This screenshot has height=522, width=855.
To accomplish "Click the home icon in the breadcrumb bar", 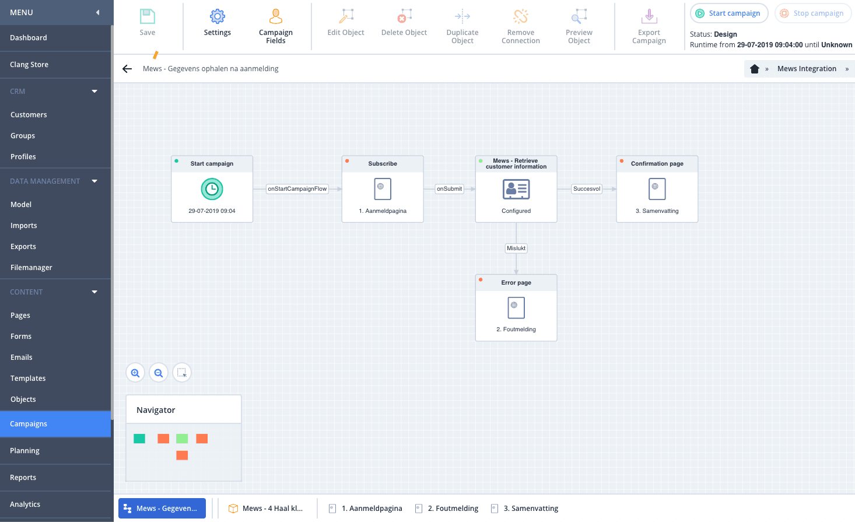I will pos(754,68).
